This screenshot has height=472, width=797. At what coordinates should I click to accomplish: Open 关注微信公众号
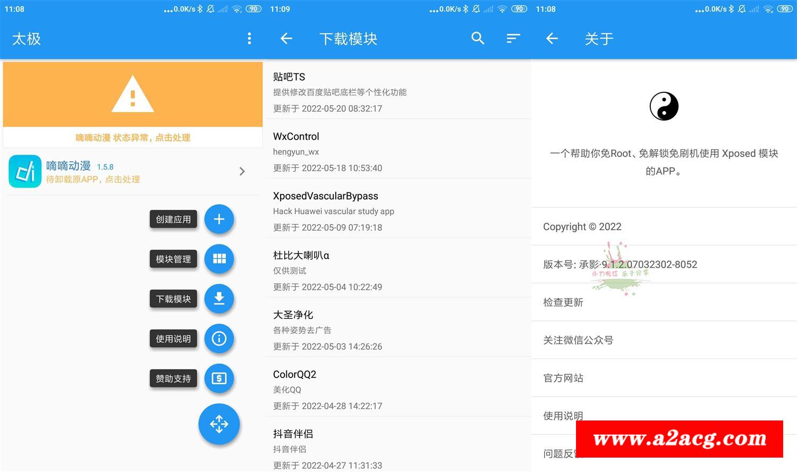(664, 340)
